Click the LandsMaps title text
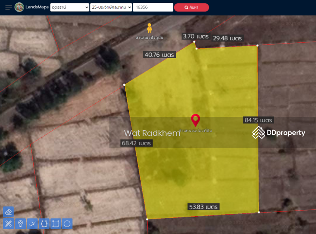Screen dimensions: 316x234 point(37,7)
